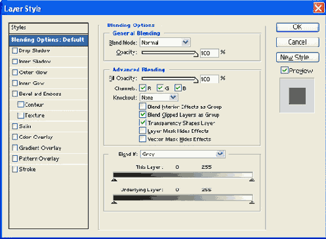The image size is (326, 239).
Task: Click the gray style preview thumbnail
Action: (297, 96)
